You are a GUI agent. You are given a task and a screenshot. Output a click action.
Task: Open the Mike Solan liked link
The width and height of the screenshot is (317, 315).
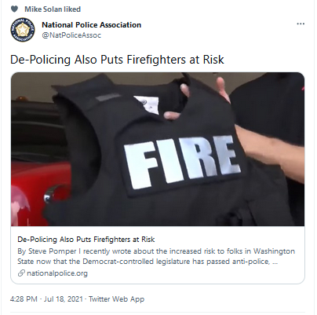click(53, 9)
